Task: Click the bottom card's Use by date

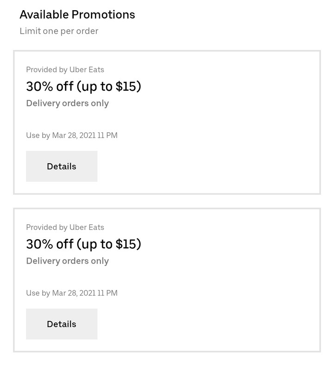Action: (72, 293)
